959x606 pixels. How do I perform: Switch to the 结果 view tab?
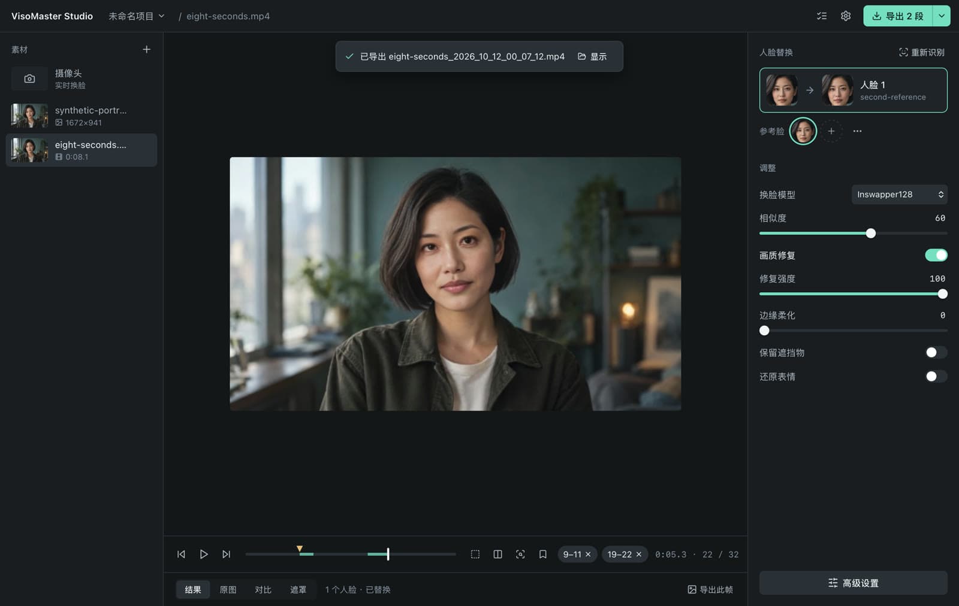tap(193, 590)
